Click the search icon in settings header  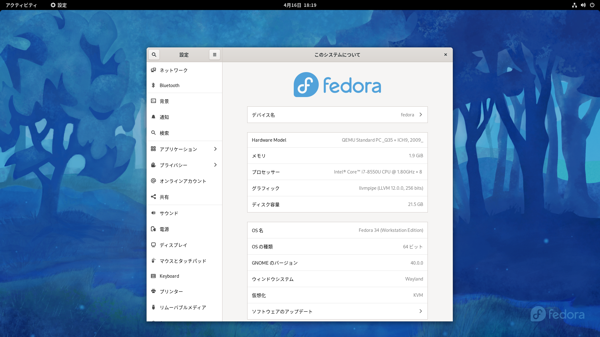[x=154, y=55]
